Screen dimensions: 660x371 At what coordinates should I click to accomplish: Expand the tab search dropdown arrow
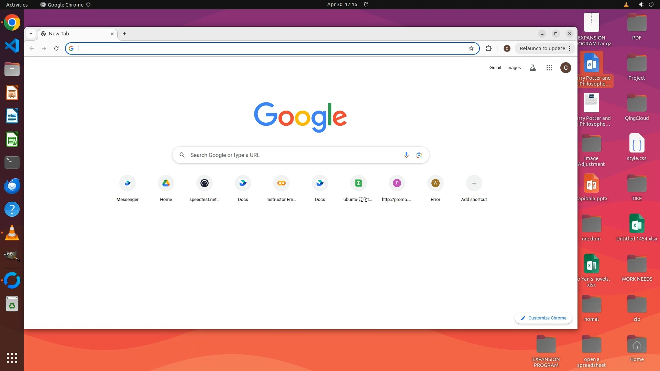(31, 34)
